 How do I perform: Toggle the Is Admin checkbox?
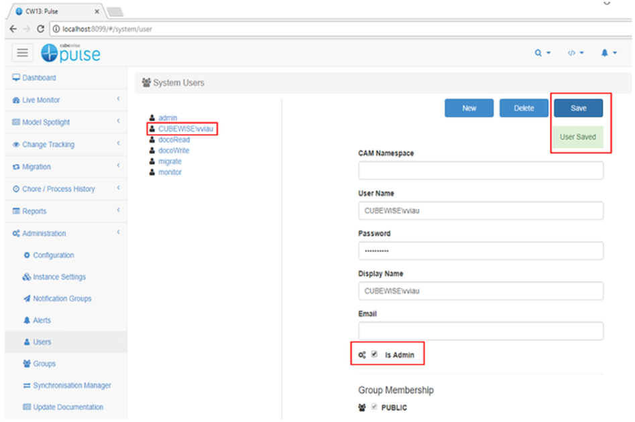(x=375, y=354)
